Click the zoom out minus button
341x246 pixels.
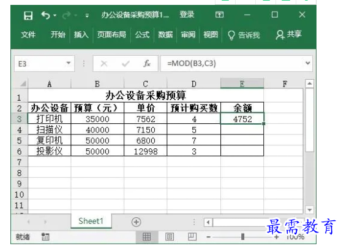click(208, 237)
